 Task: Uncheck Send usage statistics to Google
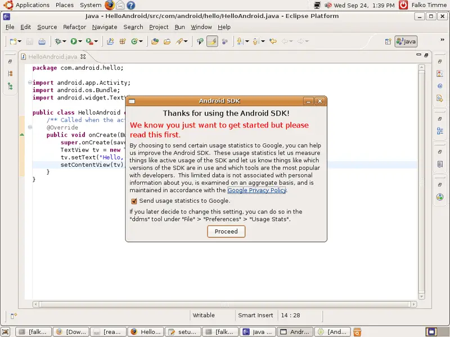134,201
